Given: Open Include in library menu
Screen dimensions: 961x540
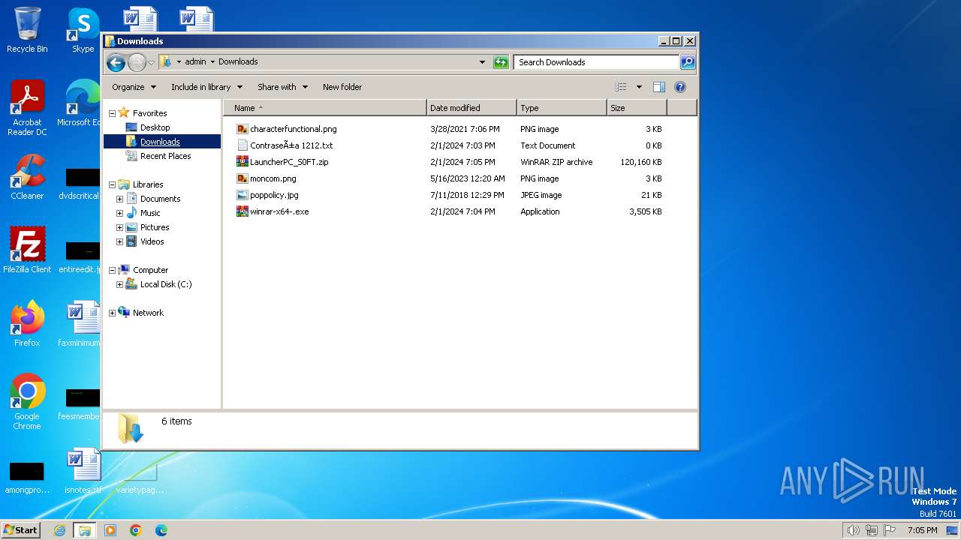Looking at the screenshot, I should coord(206,87).
